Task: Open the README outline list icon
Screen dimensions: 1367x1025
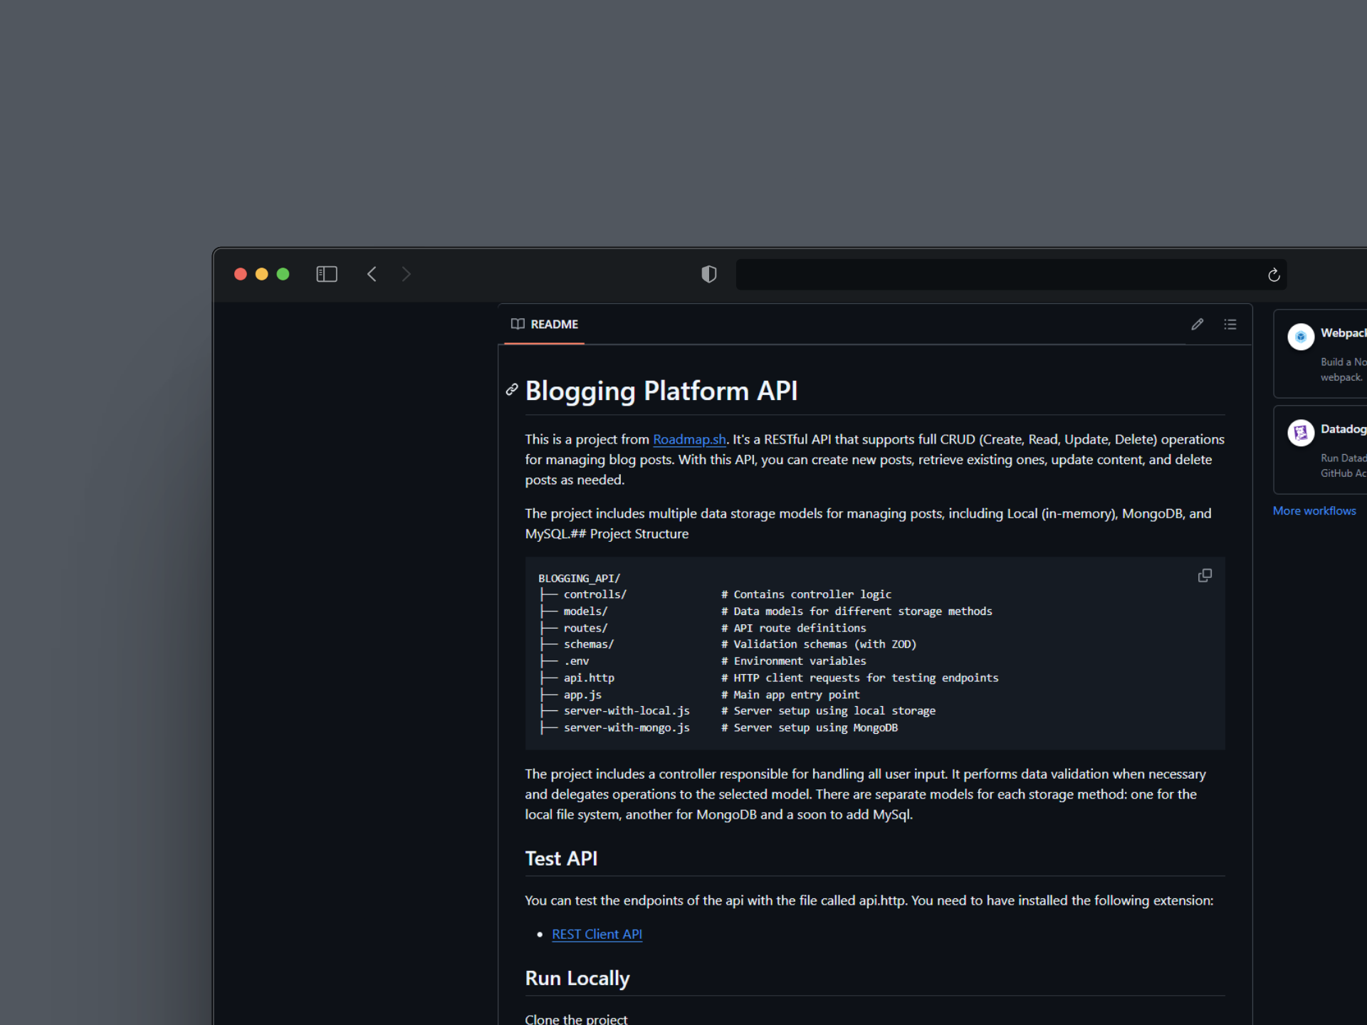Action: click(1230, 325)
